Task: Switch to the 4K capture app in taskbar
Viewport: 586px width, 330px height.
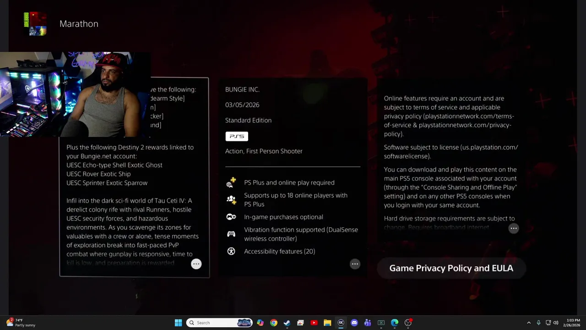Action: click(341, 323)
